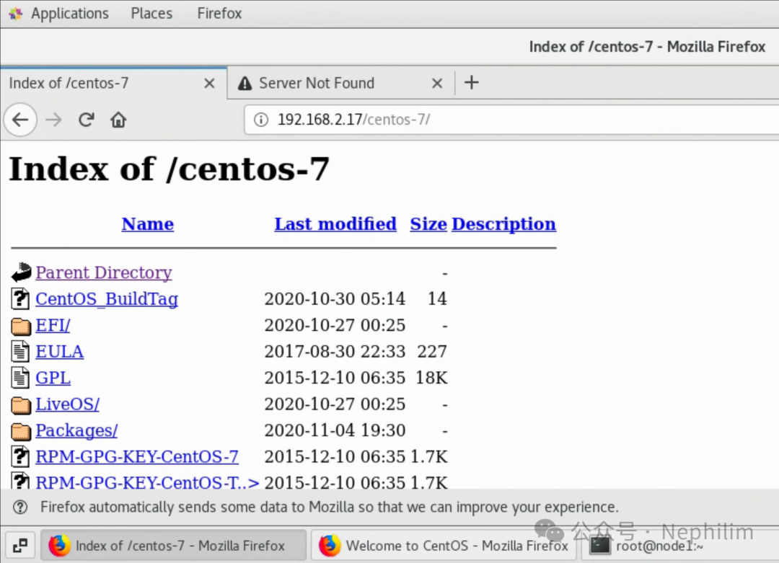This screenshot has width=779, height=563.
Task: Open the Places menu
Action: 151,14
